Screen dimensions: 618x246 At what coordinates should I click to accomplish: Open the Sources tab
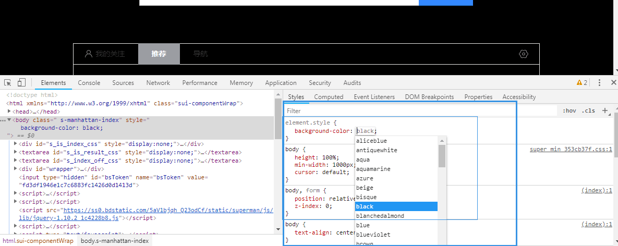(x=123, y=83)
